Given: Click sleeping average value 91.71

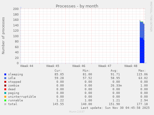Looking at the screenshot, I should 115,74.
